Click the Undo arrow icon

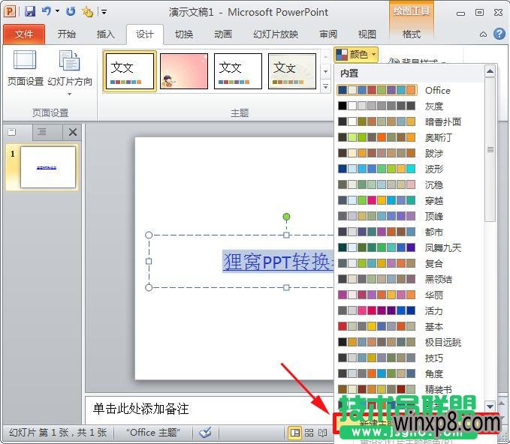(47, 11)
